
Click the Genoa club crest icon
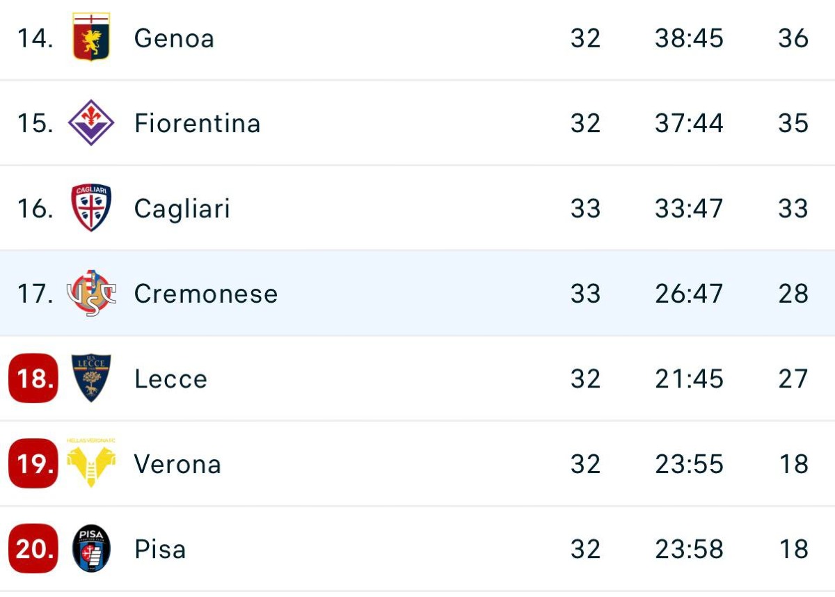coord(91,38)
